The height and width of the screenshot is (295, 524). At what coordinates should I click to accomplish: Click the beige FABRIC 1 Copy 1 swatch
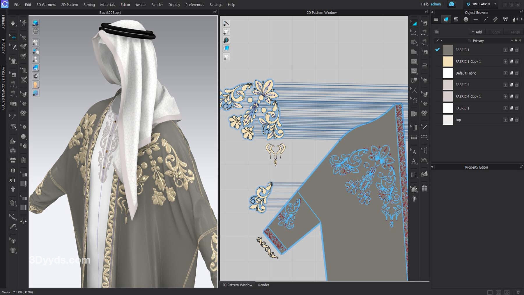click(448, 61)
